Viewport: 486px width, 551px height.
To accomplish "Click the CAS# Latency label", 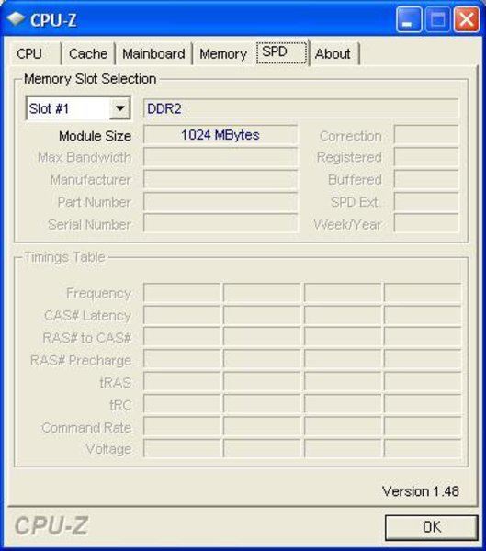I will [x=87, y=316].
